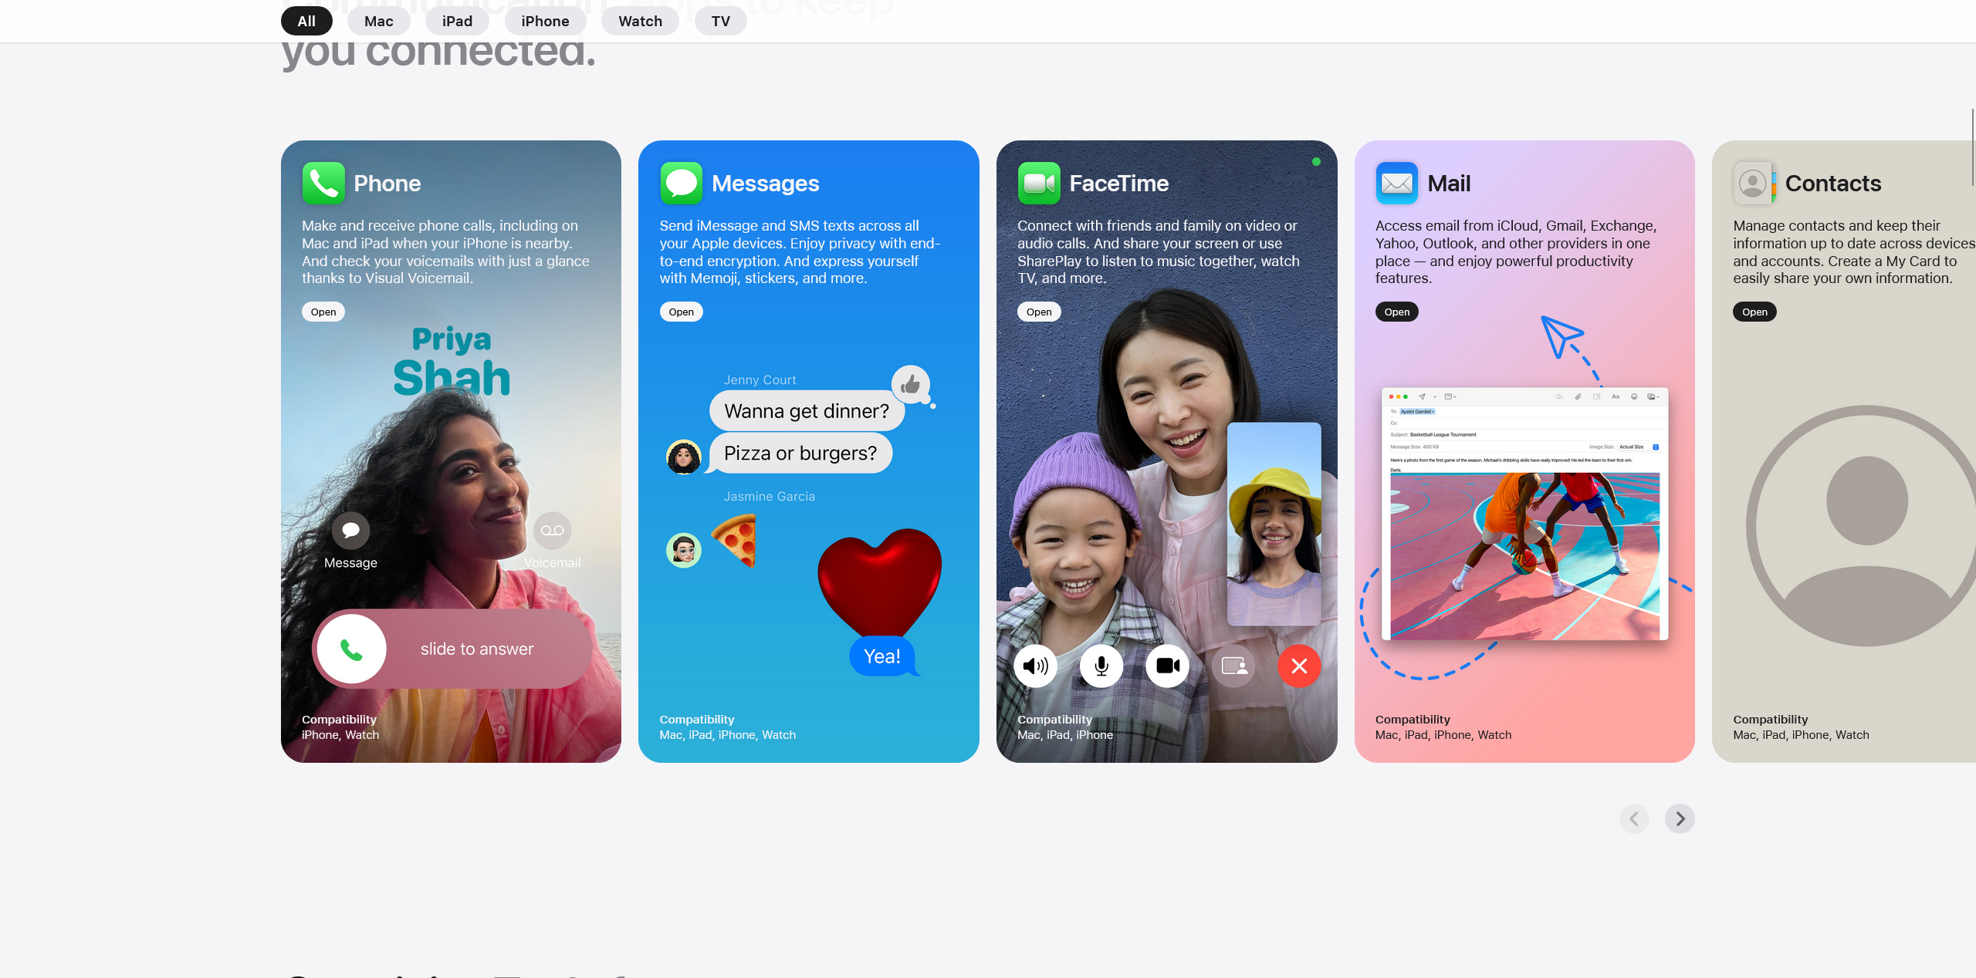Click the FaceTime app icon

pyautogui.click(x=1039, y=183)
